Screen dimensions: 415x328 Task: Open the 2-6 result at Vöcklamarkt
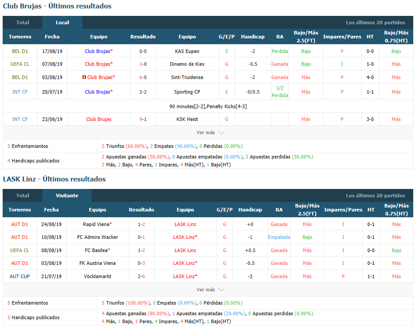click(x=141, y=276)
